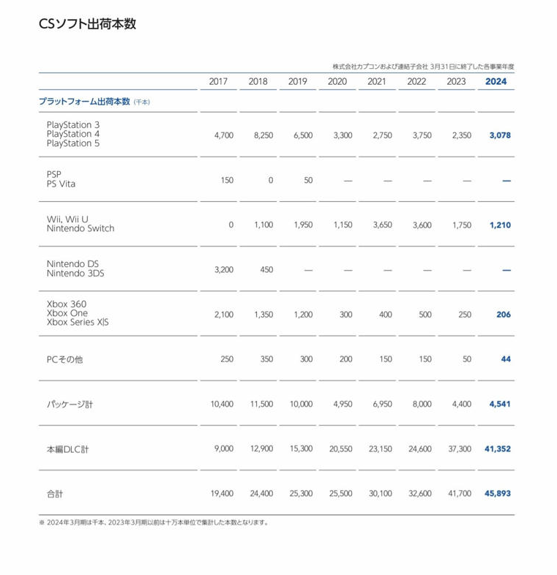Image resolution: width=557 pixels, height=575 pixels.
Task: Click PlayStation 2024 value 3,078
Action: click(500, 135)
